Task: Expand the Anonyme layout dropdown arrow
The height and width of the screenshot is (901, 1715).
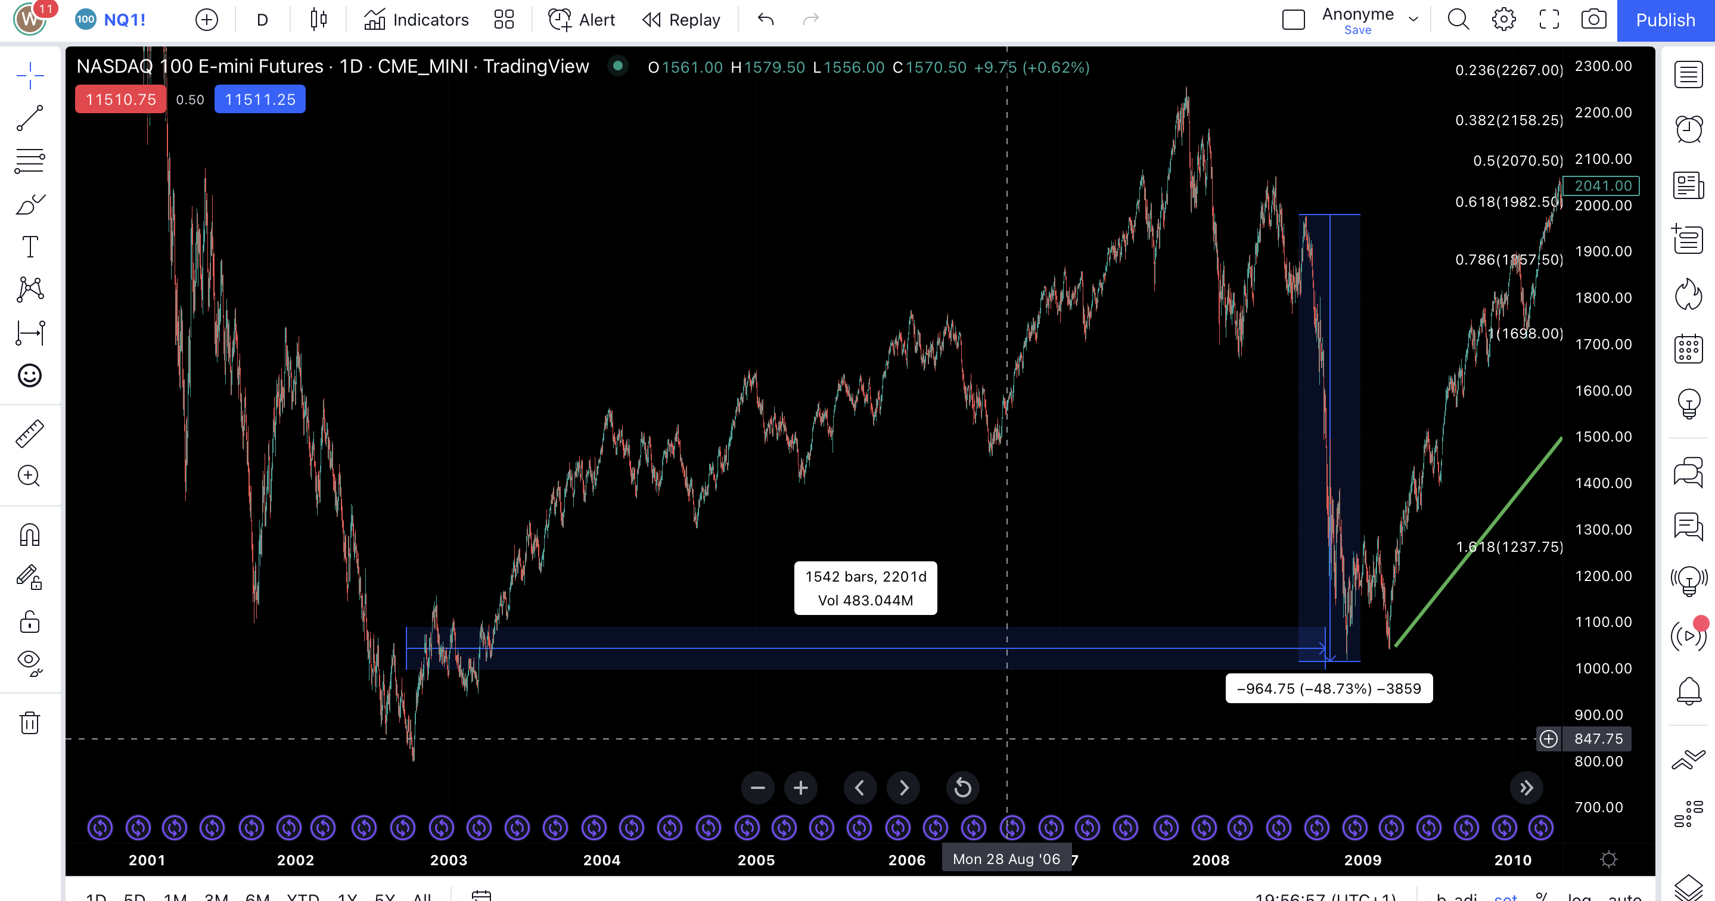Action: click(1413, 19)
